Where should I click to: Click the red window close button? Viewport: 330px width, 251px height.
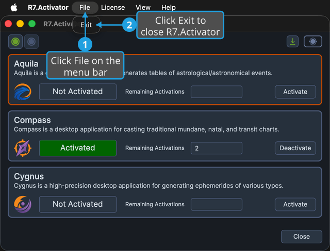click(x=8, y=24)
